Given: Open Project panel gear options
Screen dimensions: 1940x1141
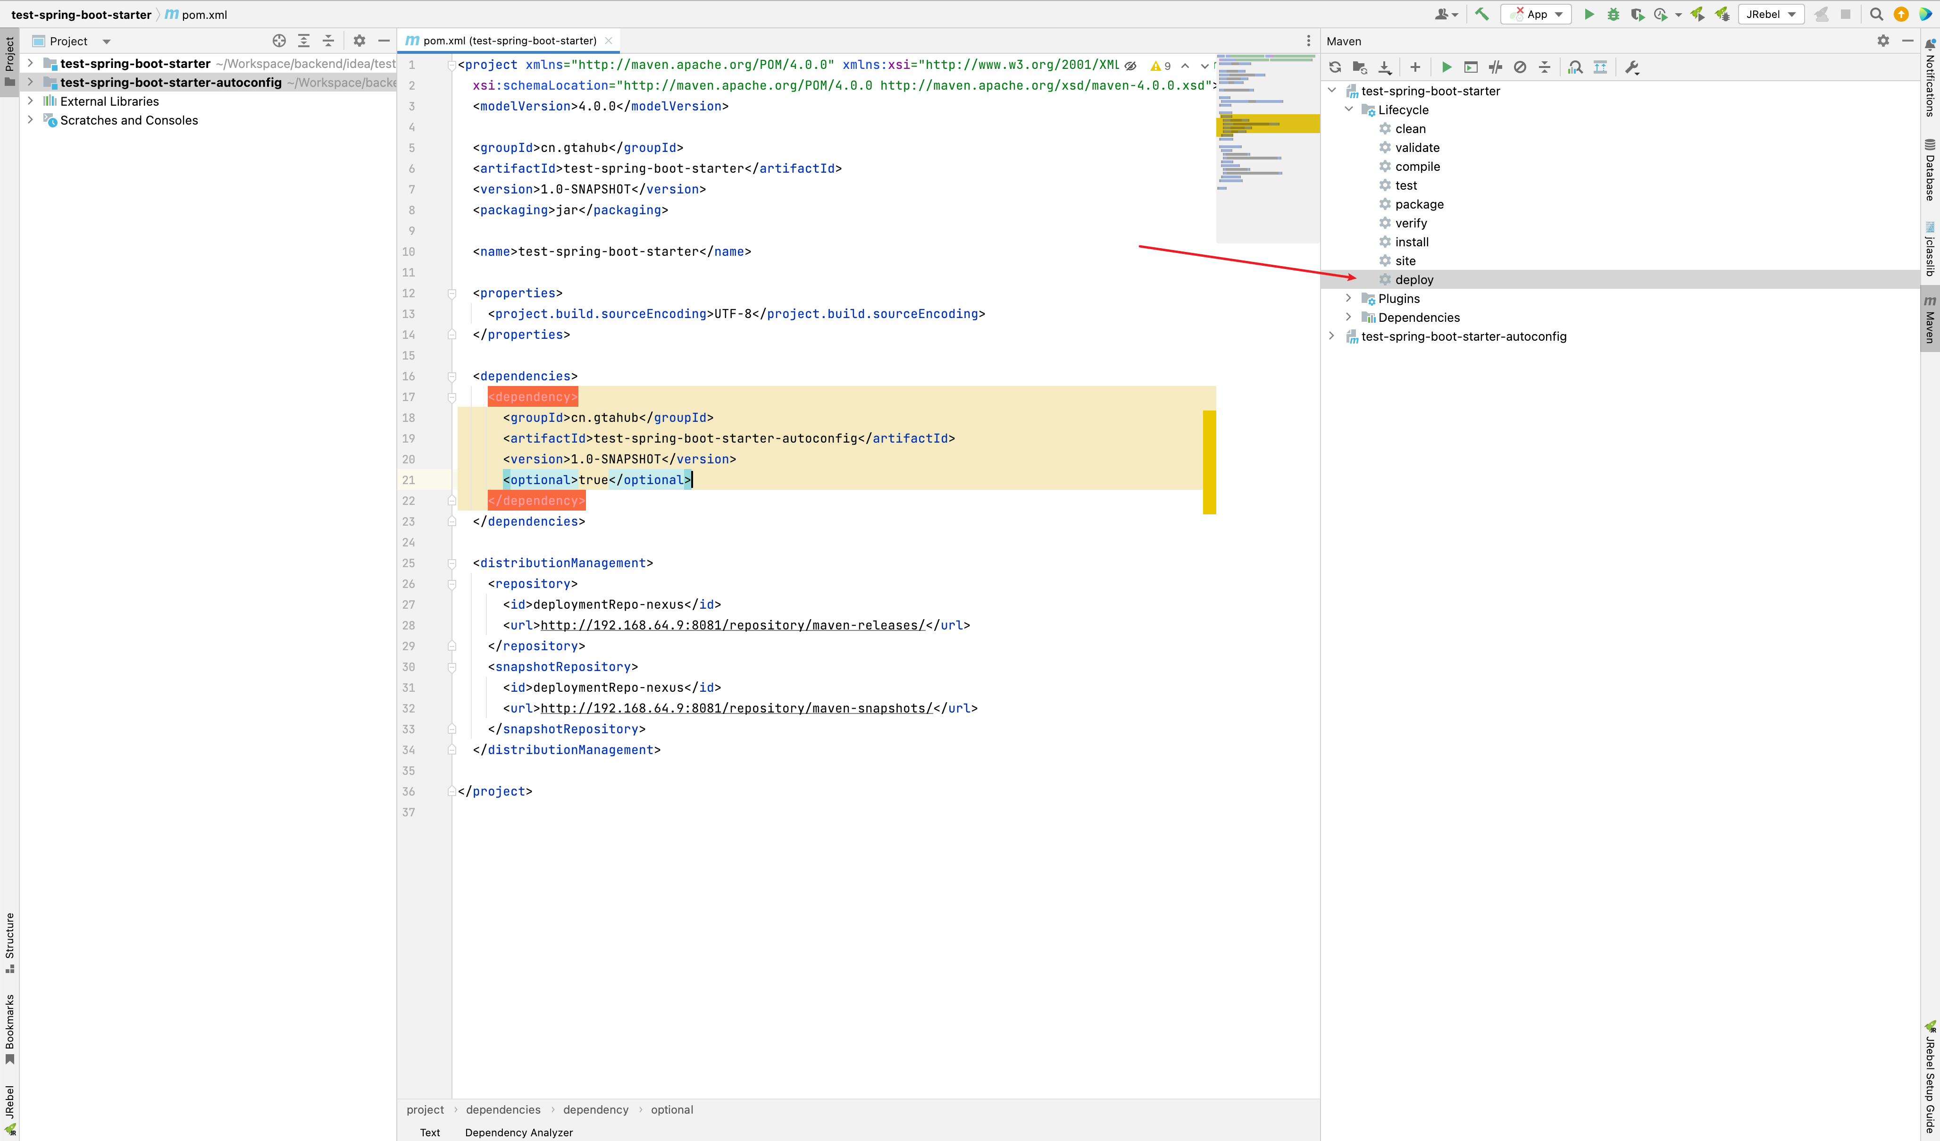Looking at the screenshot, I should point(359,41).
